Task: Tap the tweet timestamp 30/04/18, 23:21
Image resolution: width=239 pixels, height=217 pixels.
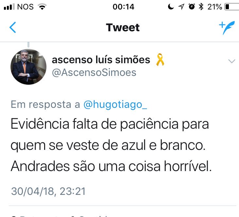Action: point(48,191)
